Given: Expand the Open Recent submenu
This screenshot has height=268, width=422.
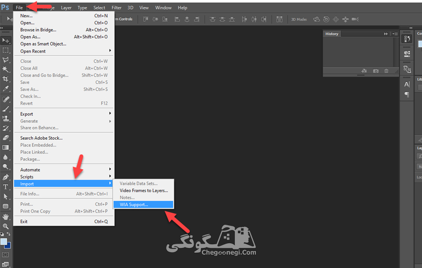Looking at the screenshot, I should 64,51.
